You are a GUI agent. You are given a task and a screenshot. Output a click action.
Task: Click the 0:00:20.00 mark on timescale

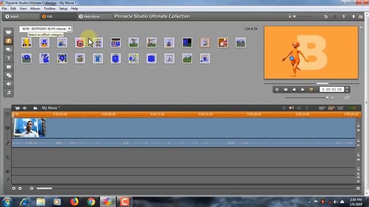coord(254,114)
